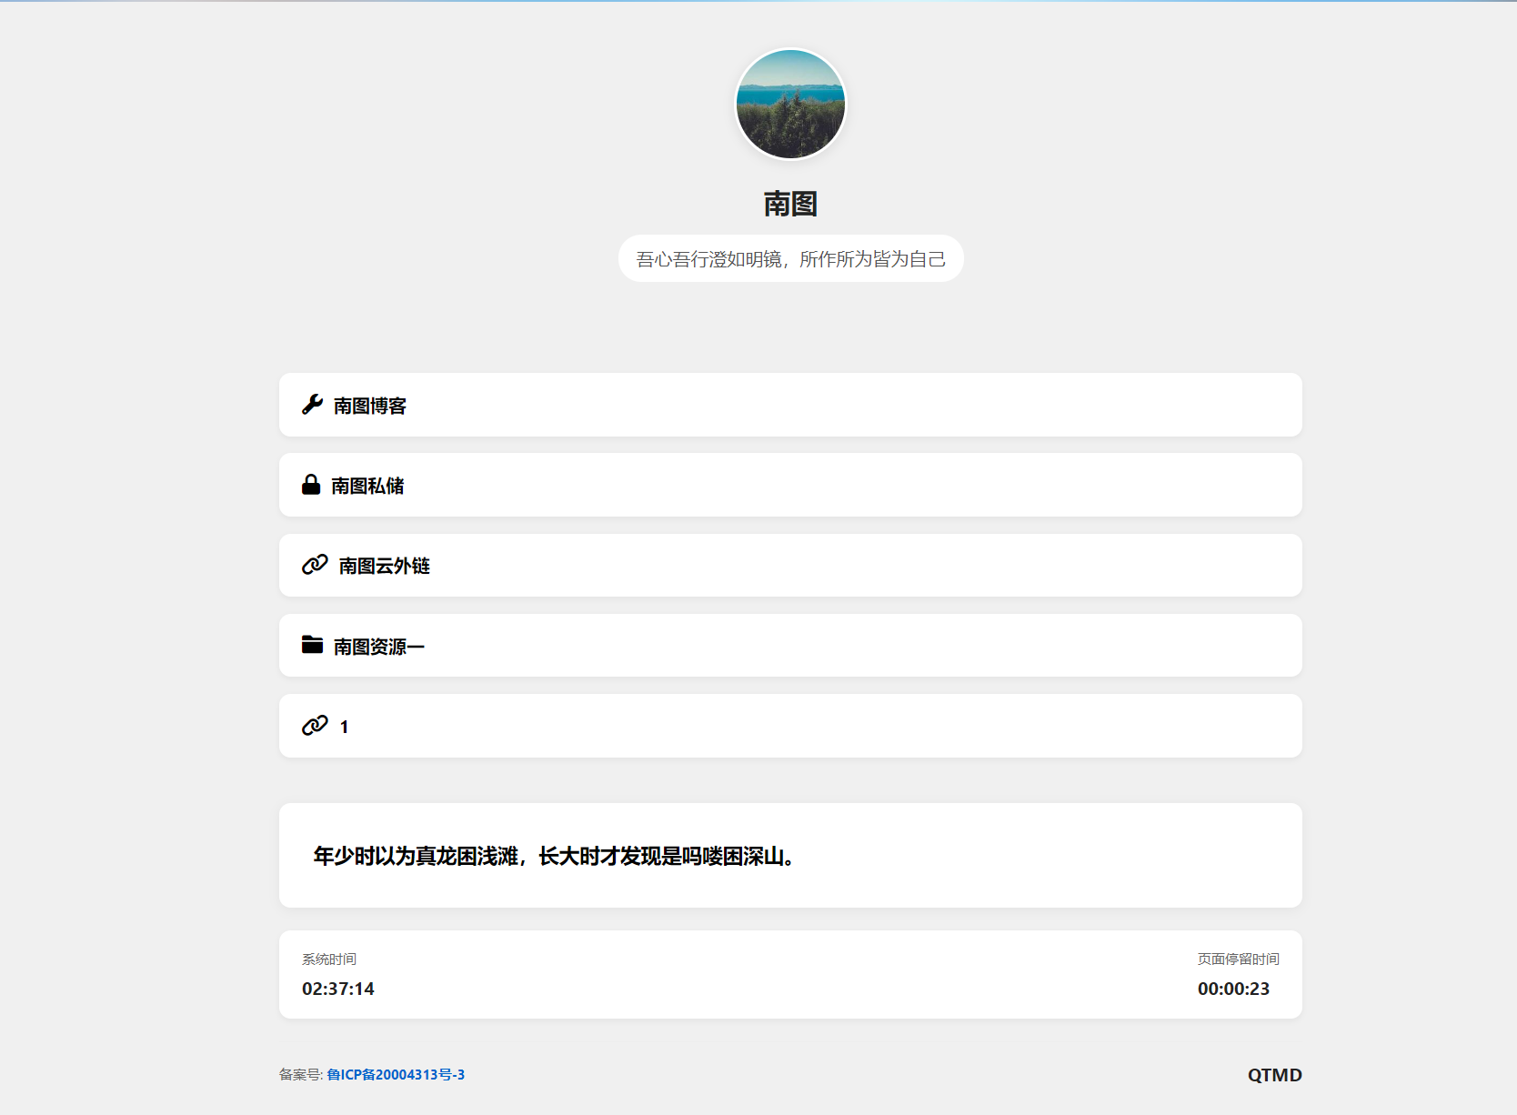This screenshot has height=1115, width=1517.
Task: Click the 备案号 label in the footer
Action: tap(301, 1074)
